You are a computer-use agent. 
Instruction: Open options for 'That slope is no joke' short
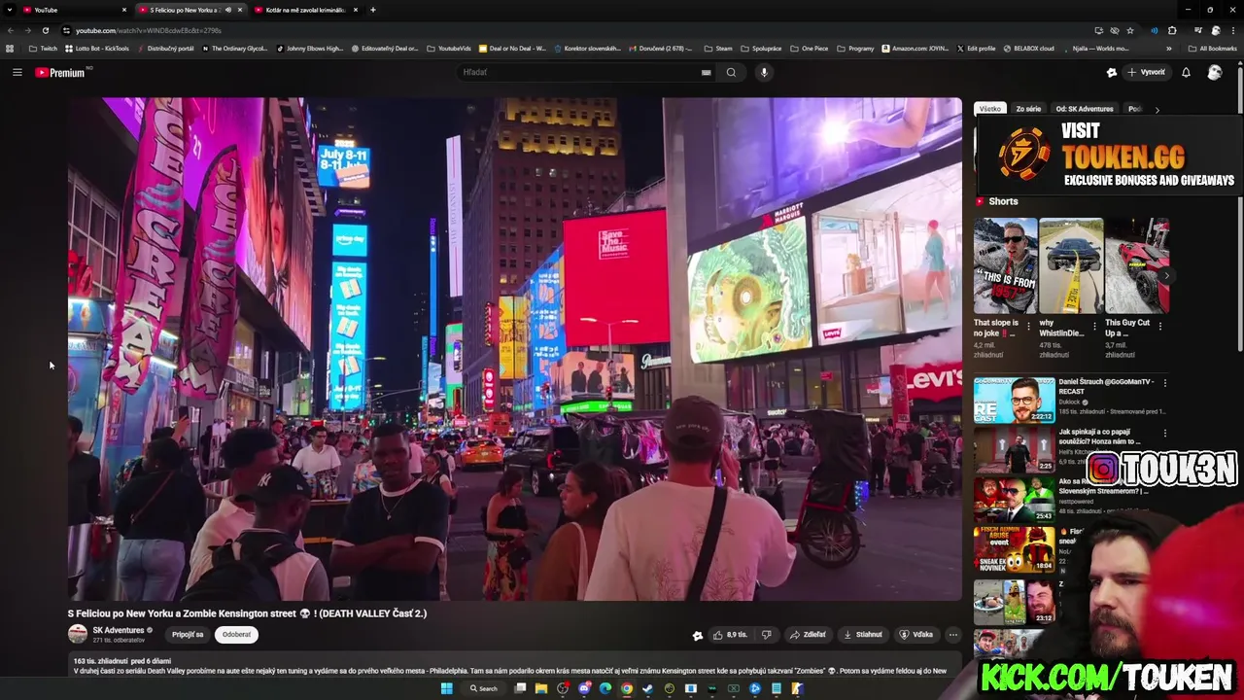pos(1029,327)
